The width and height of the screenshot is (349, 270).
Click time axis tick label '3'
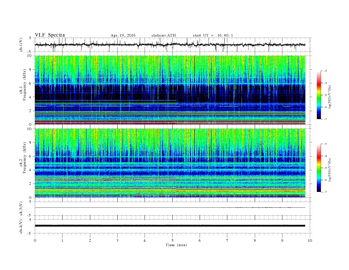[117, 240]
